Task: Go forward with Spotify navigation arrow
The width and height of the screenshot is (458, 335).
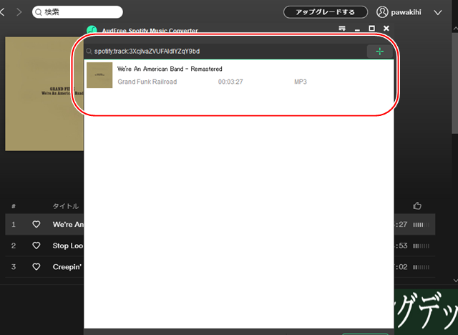Action: coord(19,12)
